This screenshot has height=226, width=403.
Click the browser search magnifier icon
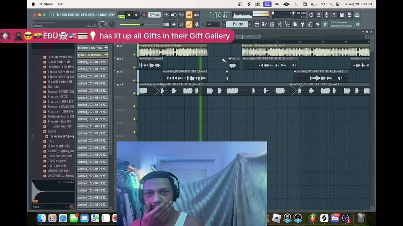coord(72,207)
